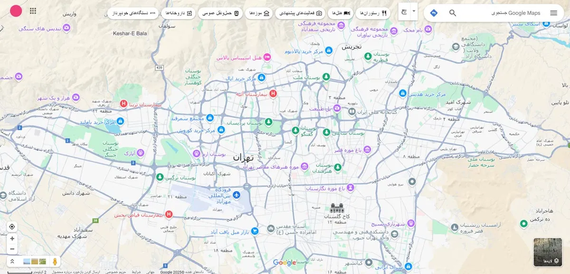570x274 pixels.
Task: Filter by موزه‌ها (Museums) chip
Action: click(x=259, y=13)
